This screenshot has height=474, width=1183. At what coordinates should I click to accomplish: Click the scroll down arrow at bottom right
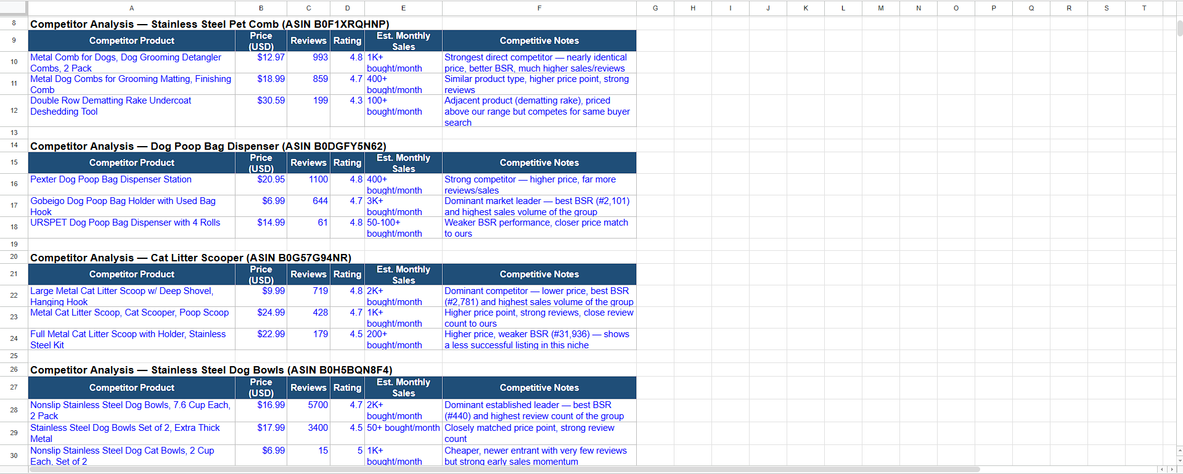pos(1179,460)
